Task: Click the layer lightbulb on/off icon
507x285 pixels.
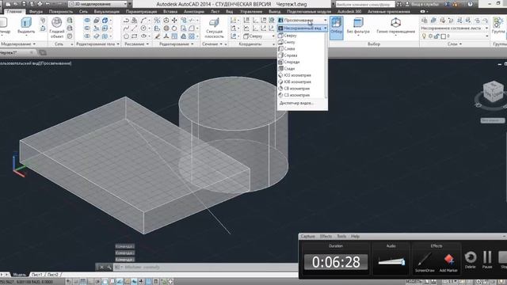Action: 425,36
